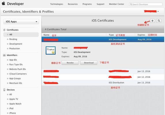Image resolution: width=165 pixels, height=115 pixels.
Task: Click the iOS Certificates heading
Action: (x=103, y=20)
